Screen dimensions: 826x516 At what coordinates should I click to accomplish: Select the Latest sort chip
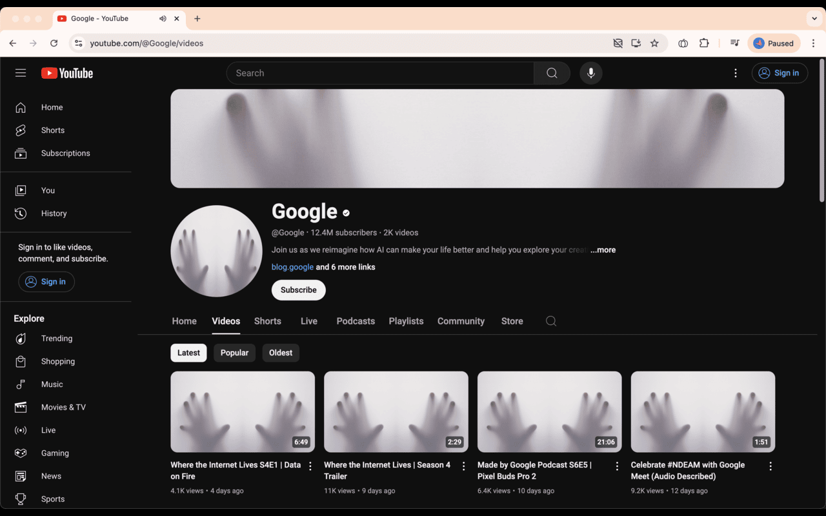coord(188,353)
